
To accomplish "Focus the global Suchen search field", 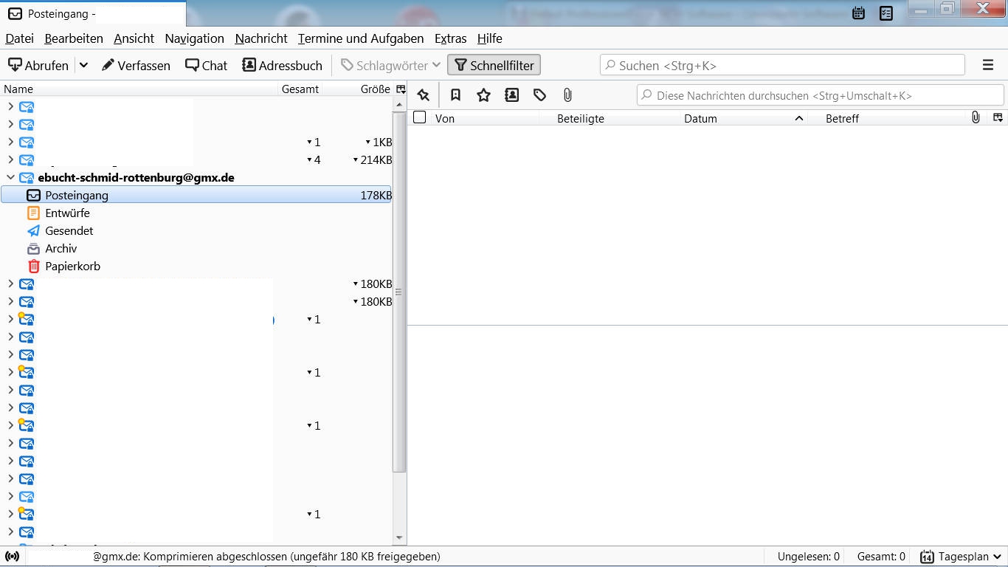I will 782,65.
